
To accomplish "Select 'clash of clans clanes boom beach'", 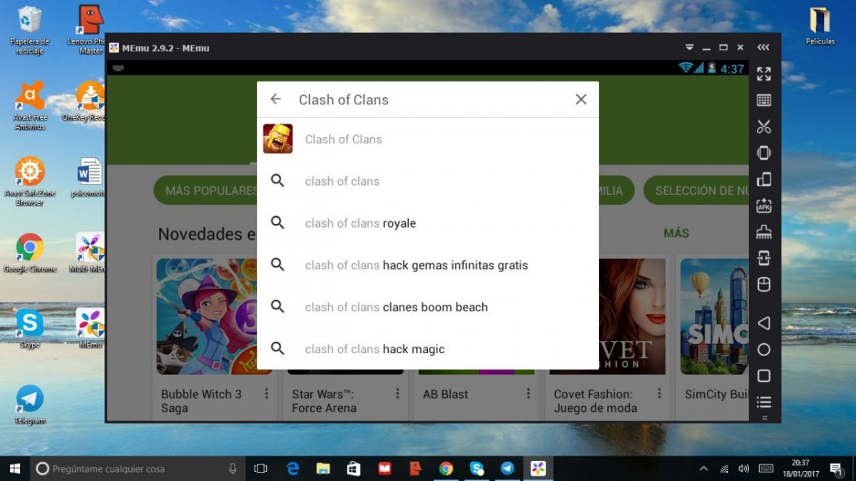I will 428,308.
